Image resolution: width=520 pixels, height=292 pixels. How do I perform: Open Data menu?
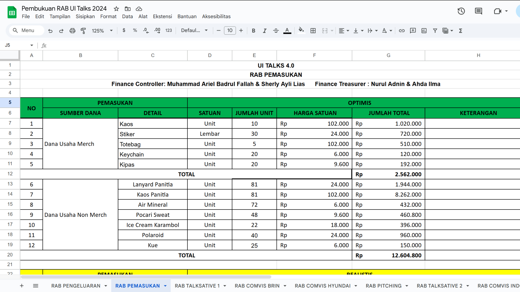[127, 16]
